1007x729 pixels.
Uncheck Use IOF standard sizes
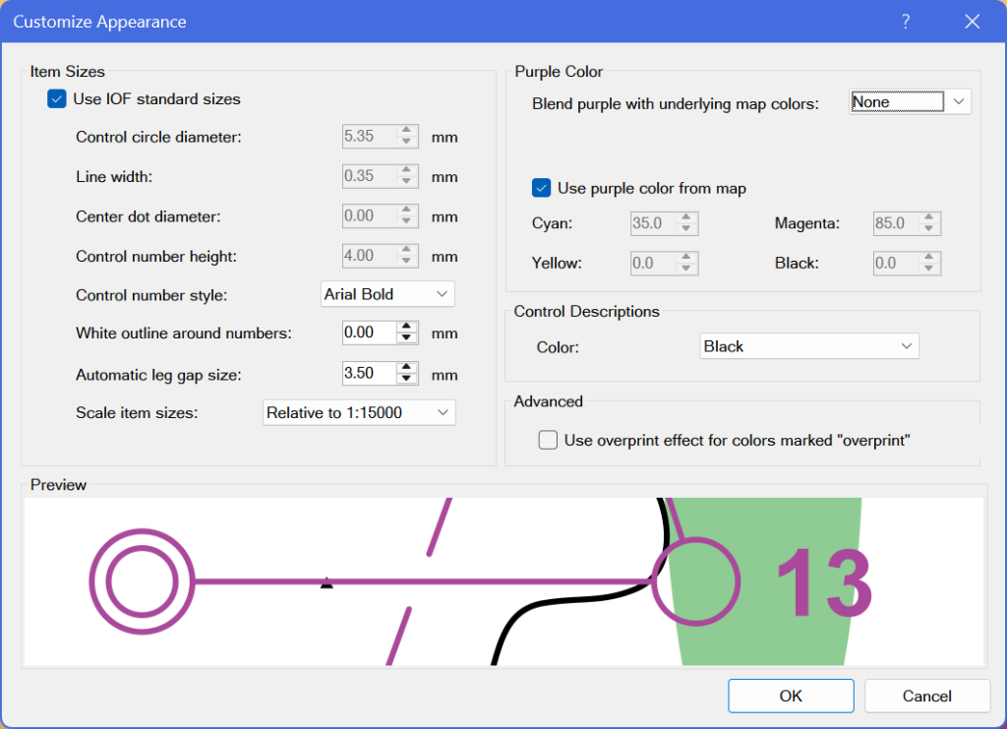point(57,99)
